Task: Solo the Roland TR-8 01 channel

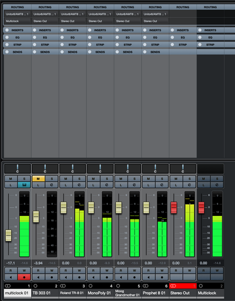Action: tap(79, 179)
